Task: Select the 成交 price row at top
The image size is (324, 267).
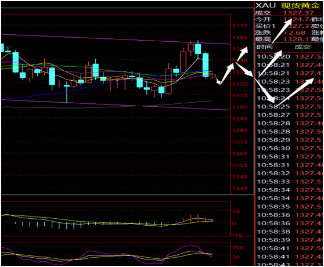Action: pos(289,13)
